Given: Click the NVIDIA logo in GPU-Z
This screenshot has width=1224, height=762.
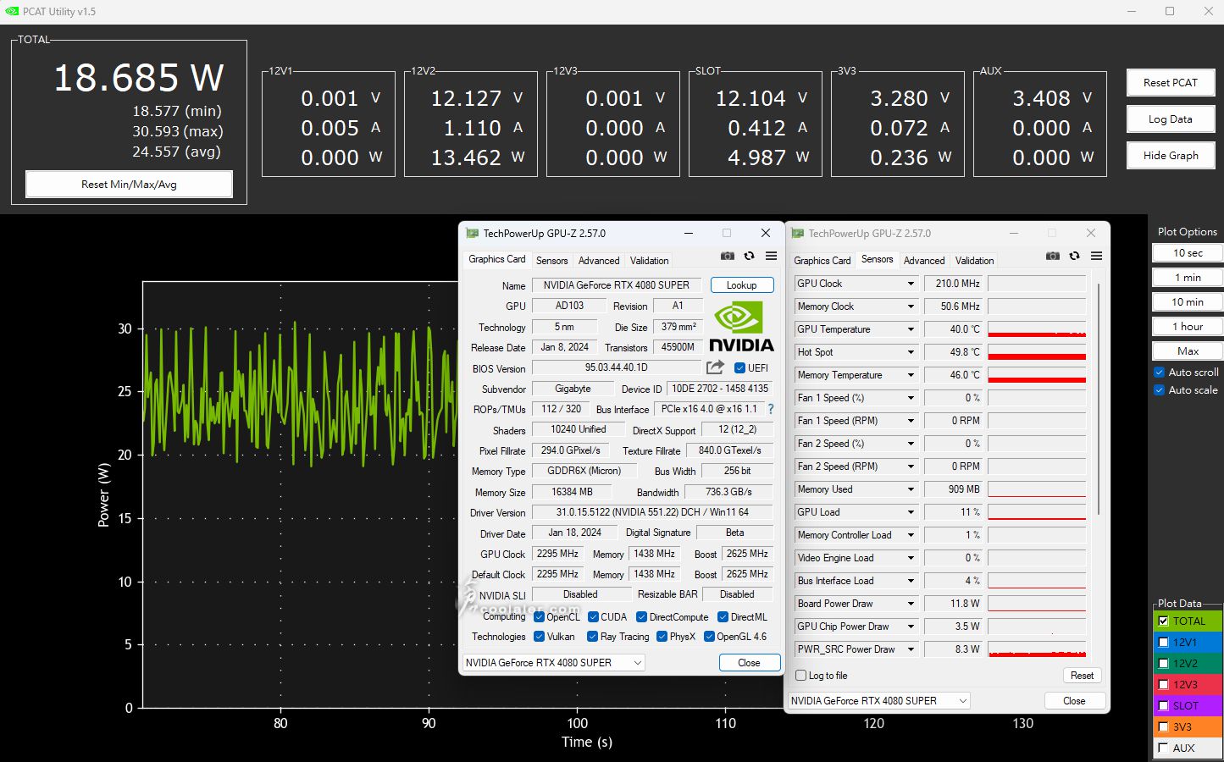Looking at the screenshot, I should pyautogui.click(x=741, y=327).
